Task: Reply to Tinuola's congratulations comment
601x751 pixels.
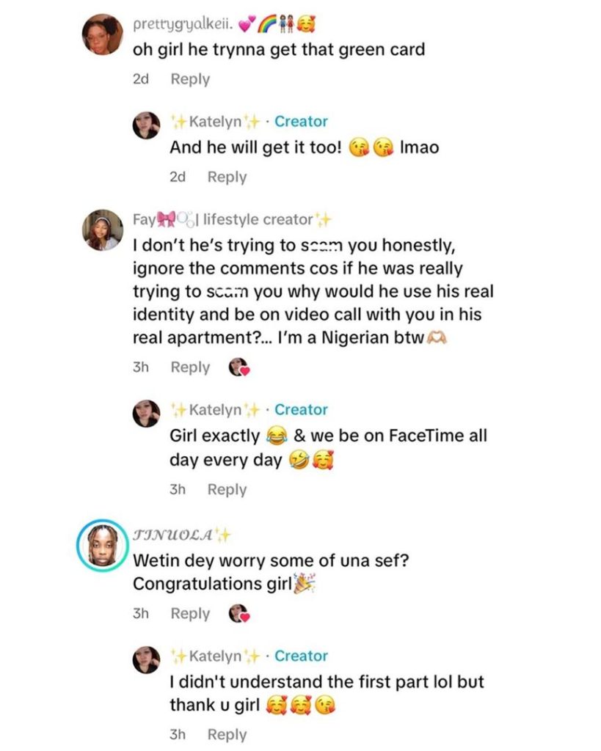Action: [x=190, y=613]
